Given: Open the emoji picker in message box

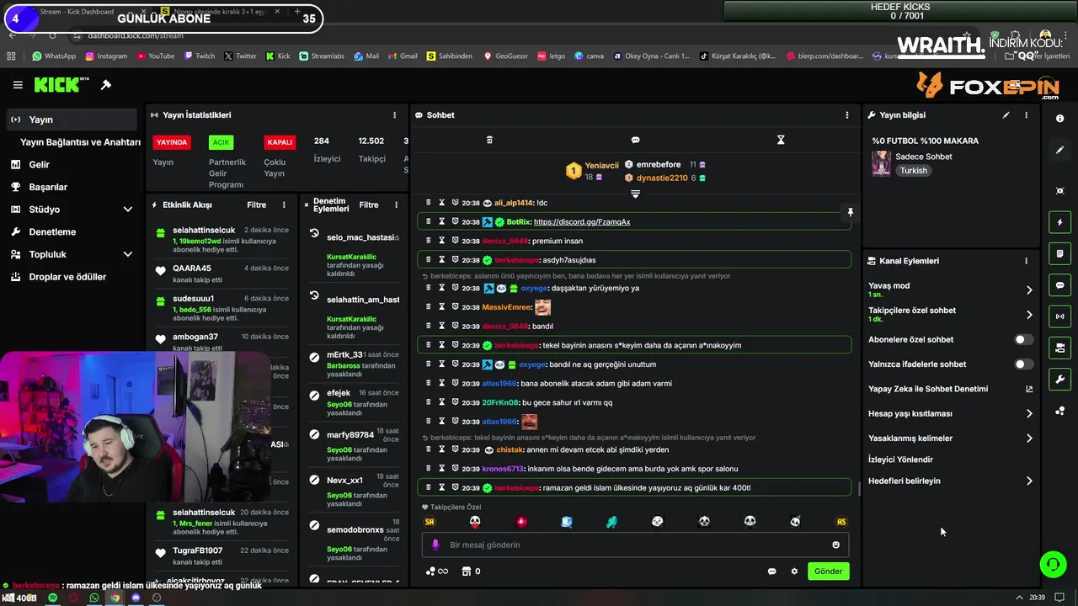Looking at the screenshot, I should [x=835, y=545].
